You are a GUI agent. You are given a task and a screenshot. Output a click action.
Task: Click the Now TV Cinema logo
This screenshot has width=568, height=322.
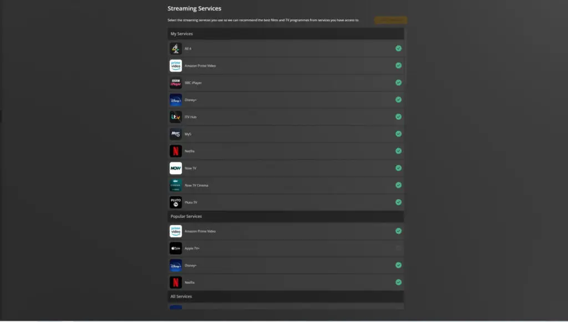(176, 185)
